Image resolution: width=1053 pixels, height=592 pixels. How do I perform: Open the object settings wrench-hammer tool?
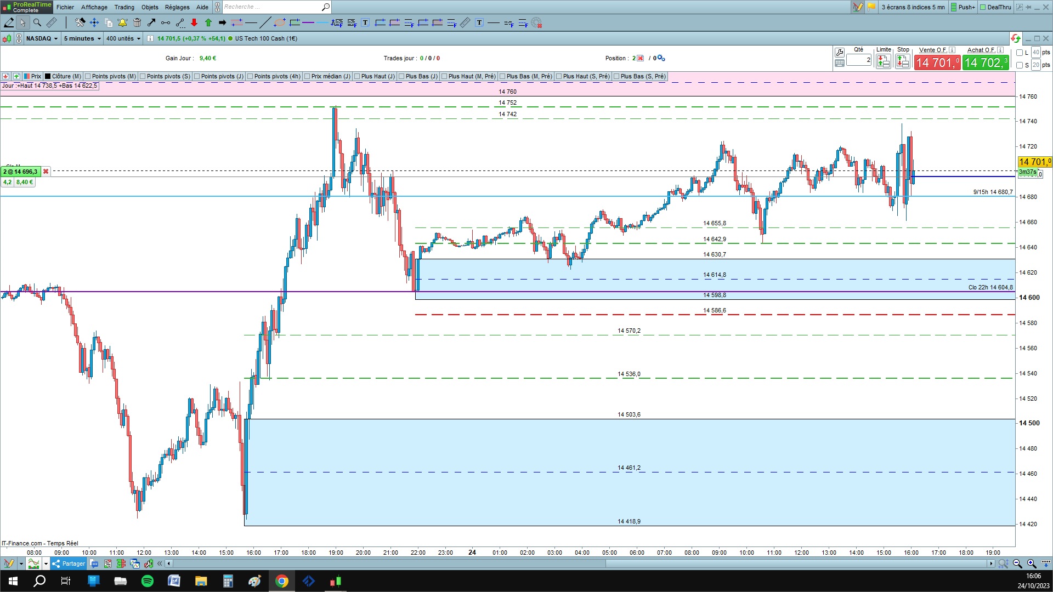click(x=80, y=22)
